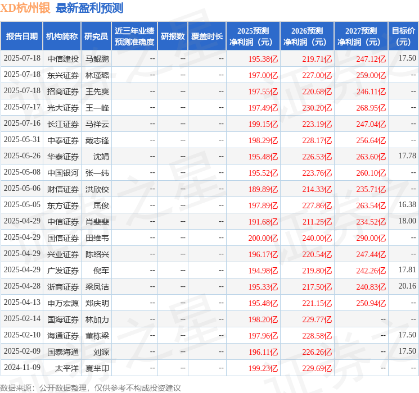Screen dimensions: 419x393
Task: Click the 研报数 column header
Action: pyautogui.click(x=173, y=36)
